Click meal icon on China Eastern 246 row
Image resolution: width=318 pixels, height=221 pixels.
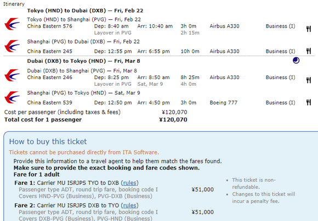(x=309, y=80)
